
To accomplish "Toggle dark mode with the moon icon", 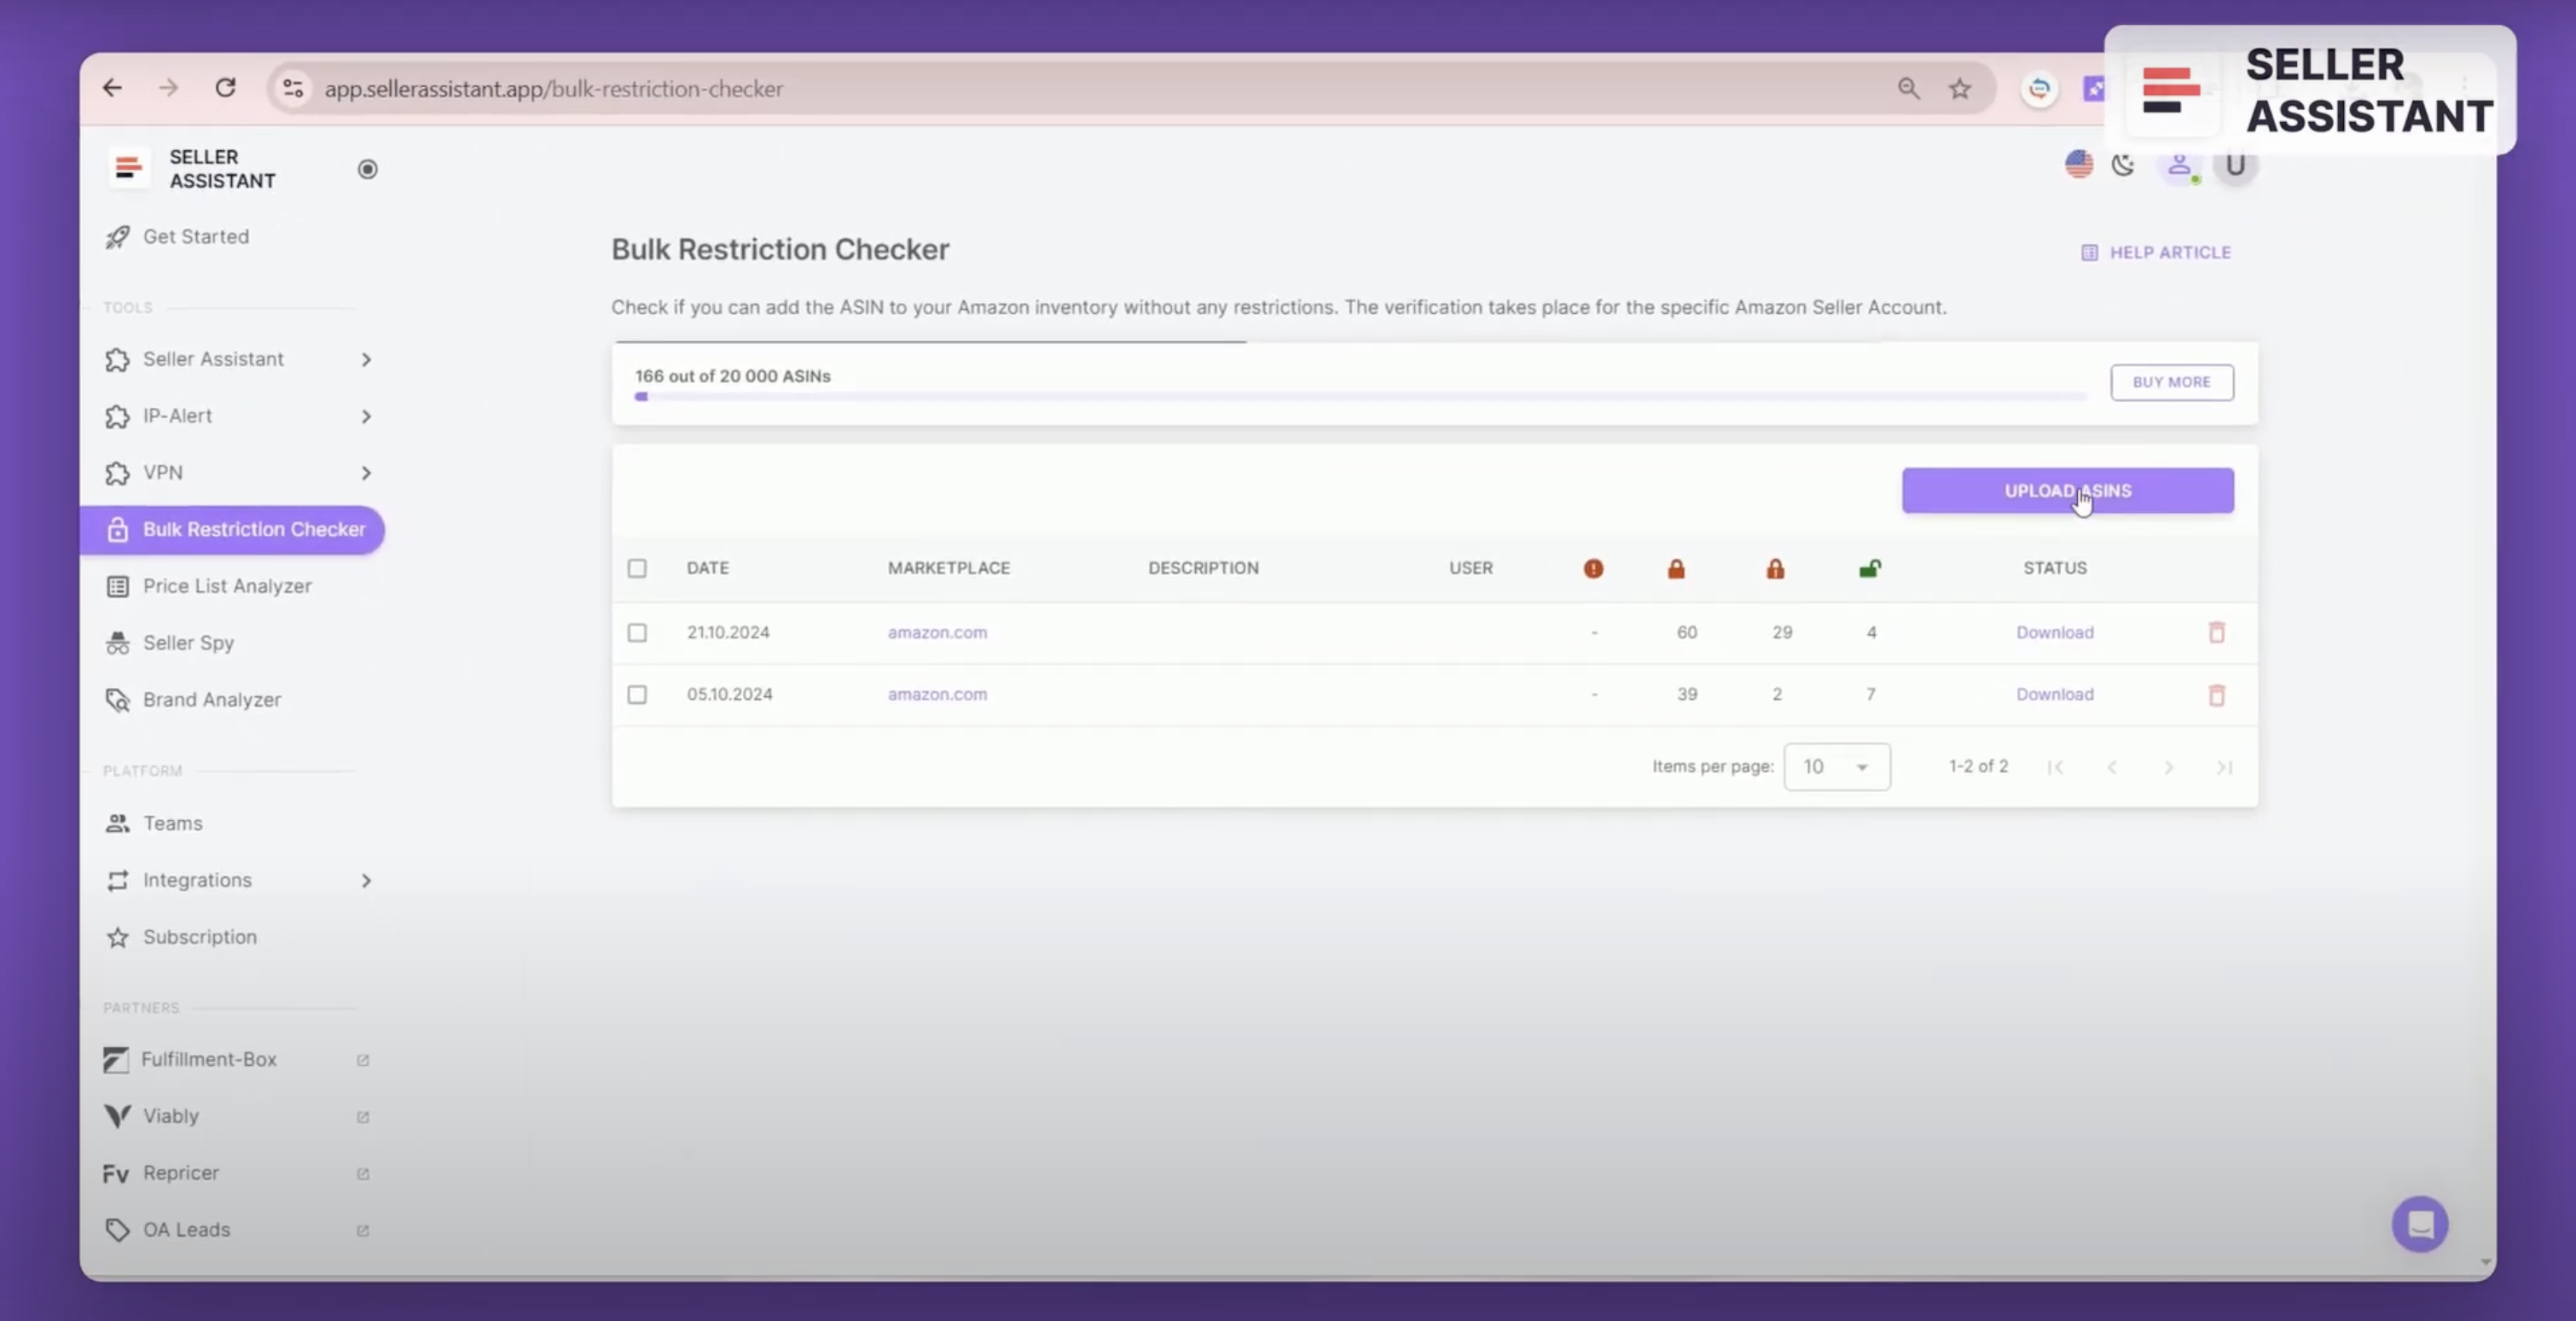I will pos(2124,166).
